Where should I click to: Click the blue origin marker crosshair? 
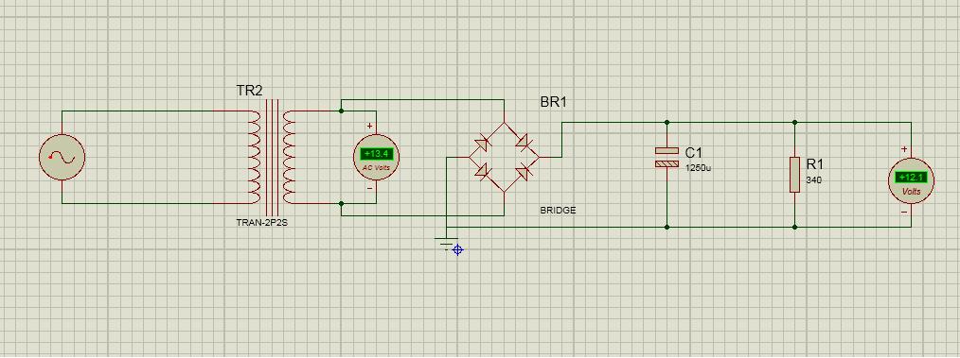(458, 250)
